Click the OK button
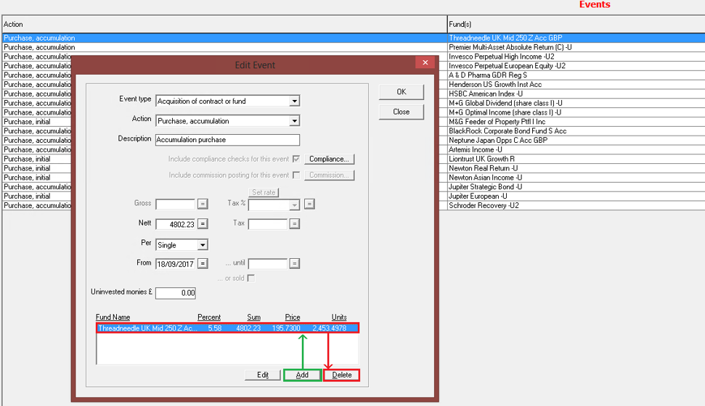Viewport: 705px width, 406px height. click(401, 92)
